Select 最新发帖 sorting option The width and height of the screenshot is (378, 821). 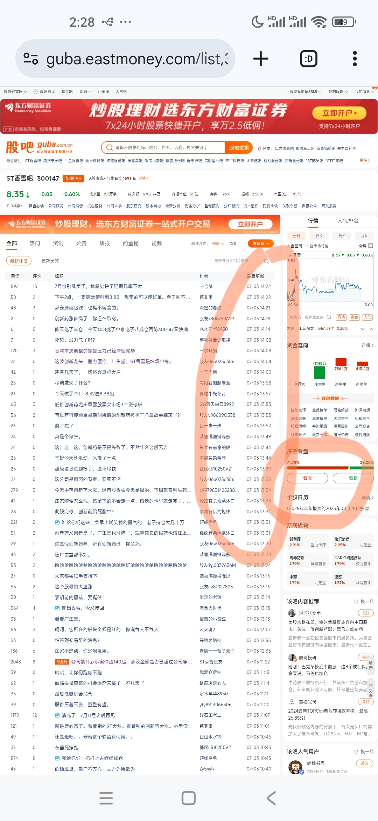pyautogui.click(x=50, y=261)
